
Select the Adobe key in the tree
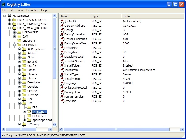(31, 53)
